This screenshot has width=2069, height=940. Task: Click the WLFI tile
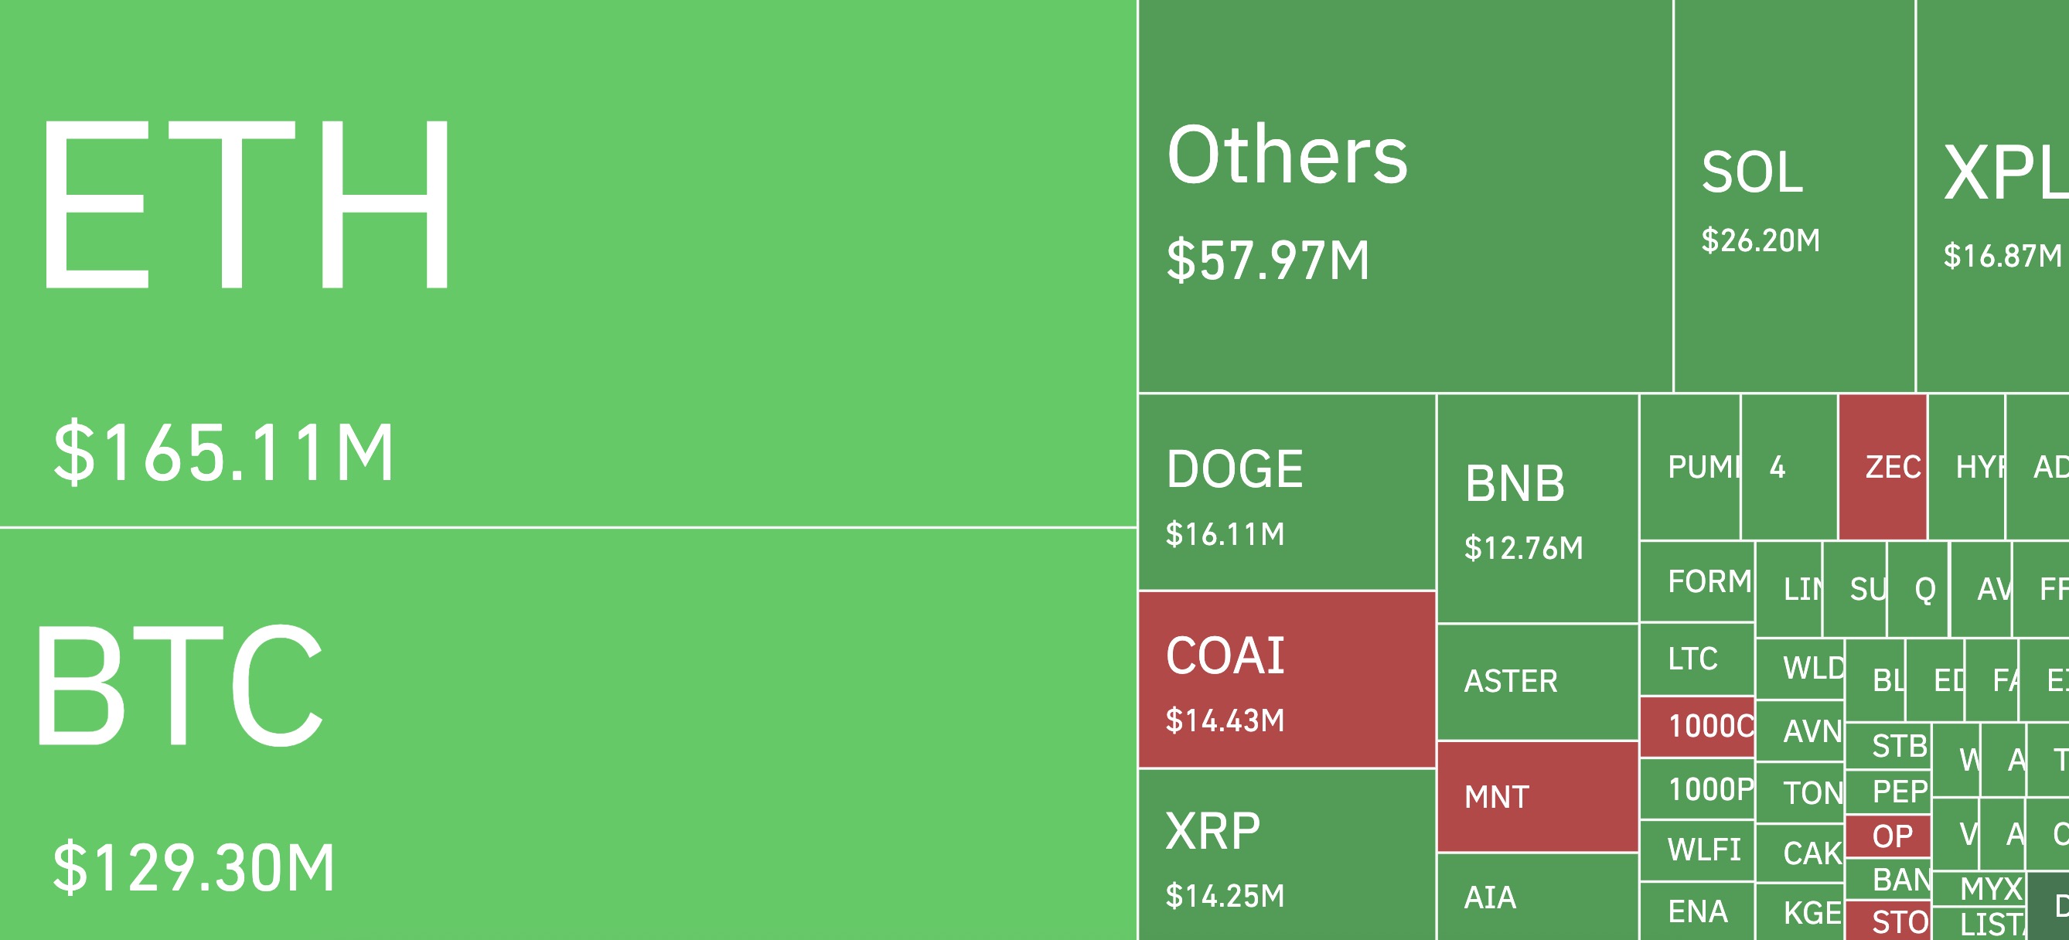(x=1696, y=850)
